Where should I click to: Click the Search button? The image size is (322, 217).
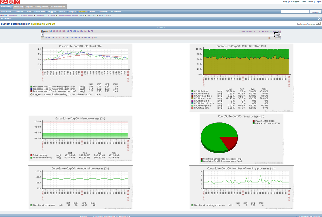click(x=315, y=12)
